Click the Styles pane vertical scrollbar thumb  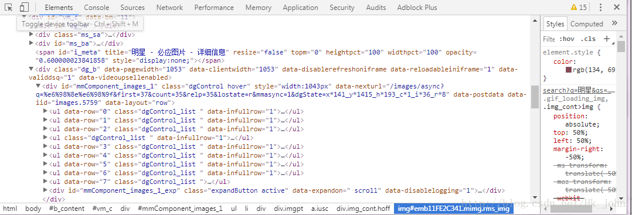coord(621,46)
